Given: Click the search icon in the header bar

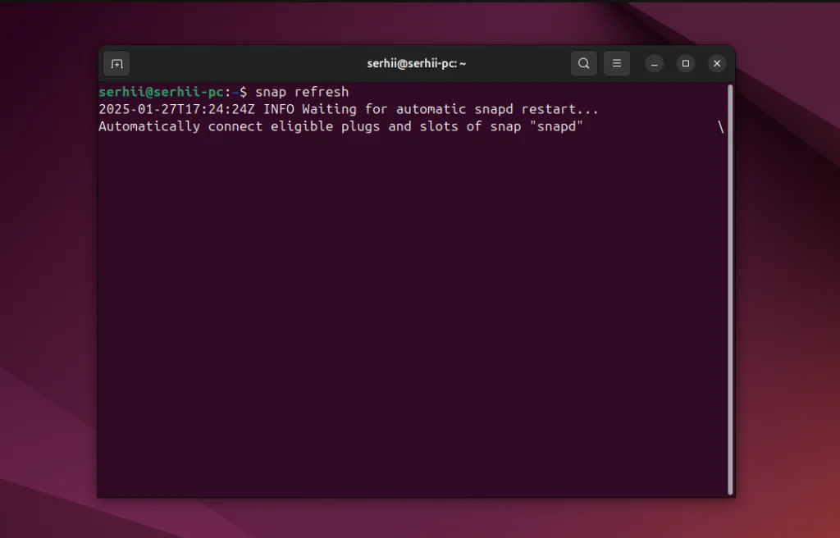Looking at the screenshot, I should pyautogui.click(x=583, y=63).
